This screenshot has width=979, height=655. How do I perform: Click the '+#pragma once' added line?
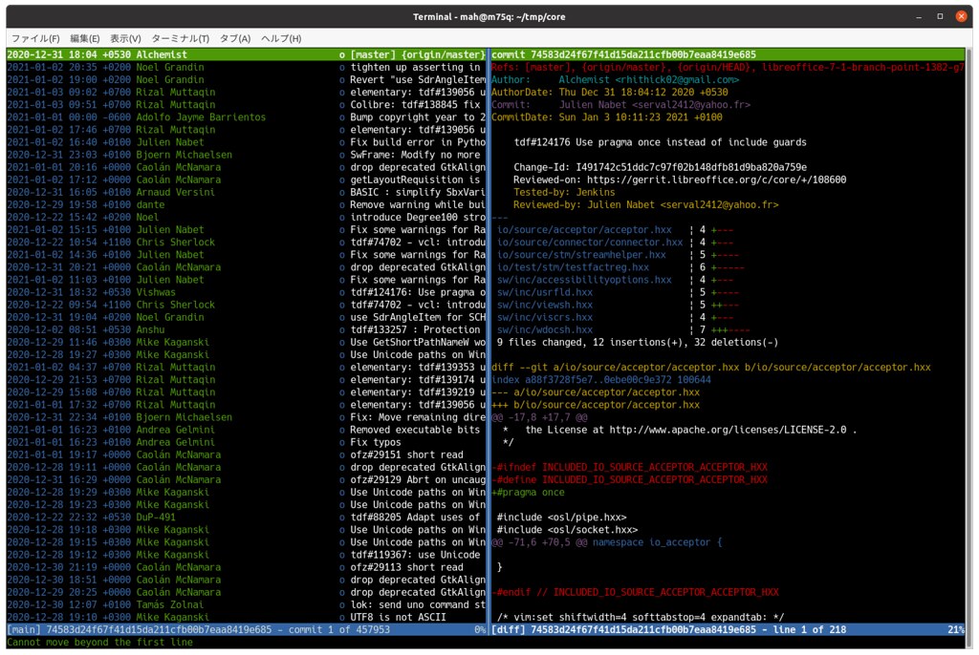point(528,492)
